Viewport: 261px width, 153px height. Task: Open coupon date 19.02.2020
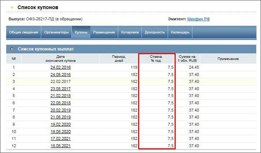click(x=61, y=125)
